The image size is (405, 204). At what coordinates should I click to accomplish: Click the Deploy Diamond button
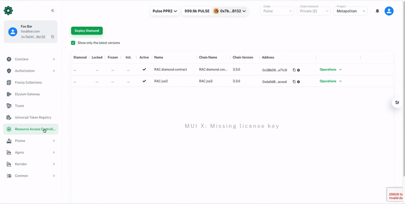point(87,31)
